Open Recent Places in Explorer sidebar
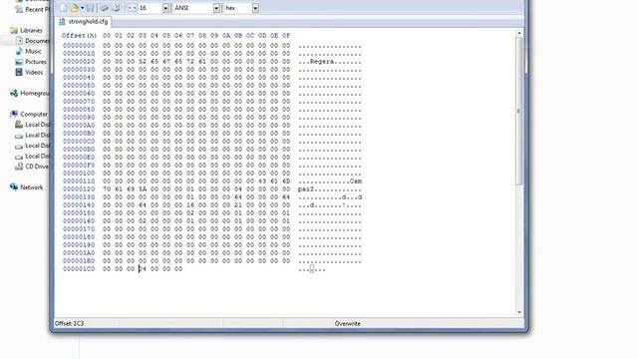Image resolution: width=638 pixels, height=359 pixels. (32, 9)
